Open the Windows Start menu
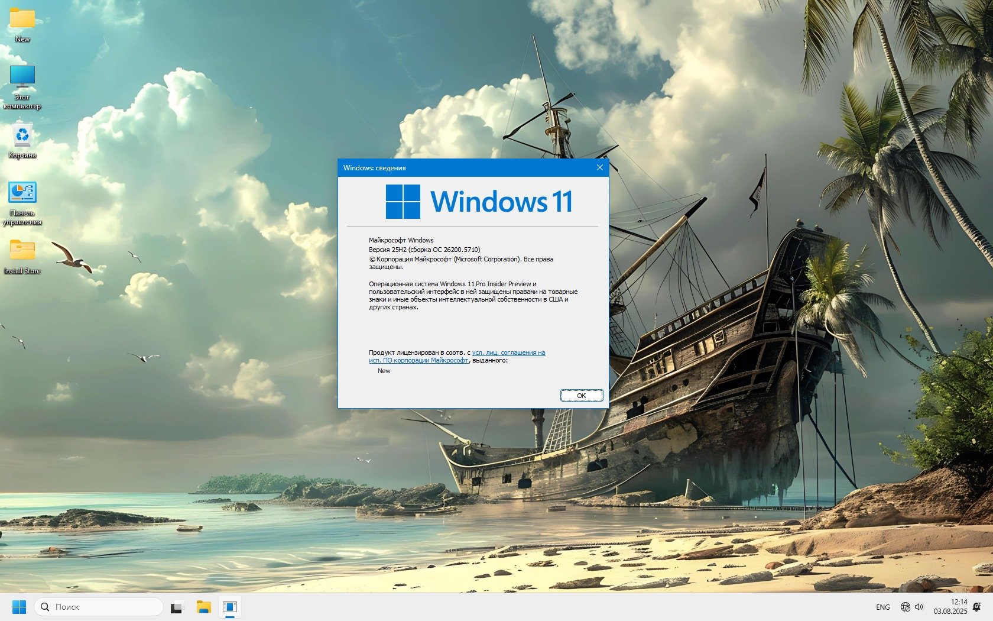 (x=19, y=607)
